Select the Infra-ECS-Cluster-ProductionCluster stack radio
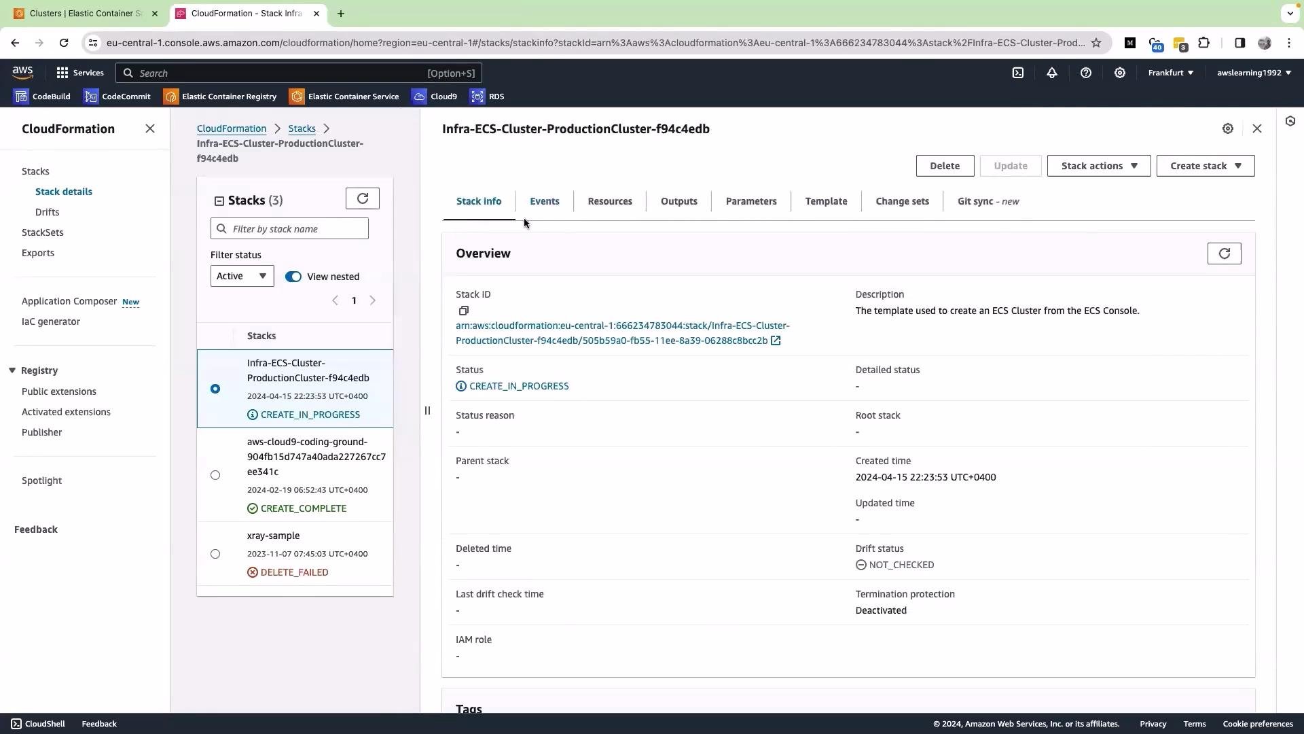Screen dimensions: 1304x734 [215, 389]
